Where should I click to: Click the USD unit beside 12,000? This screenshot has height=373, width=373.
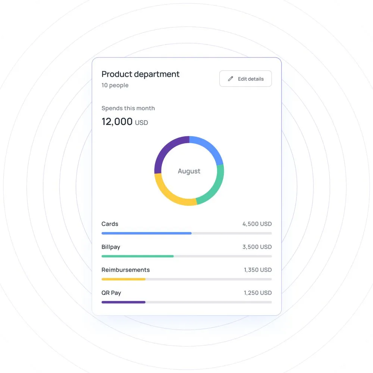click(141, 123)
